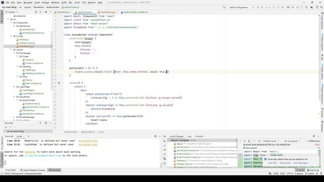Open the Refactor menu
324x182 pixels.
55,3
